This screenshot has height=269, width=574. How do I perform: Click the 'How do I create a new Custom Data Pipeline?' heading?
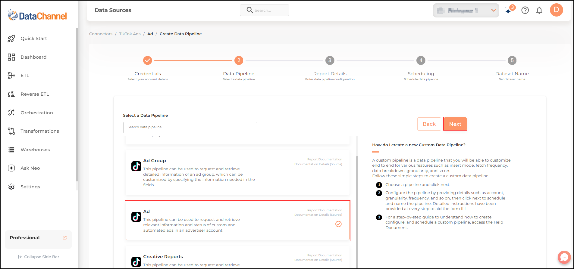coord(419,145)
